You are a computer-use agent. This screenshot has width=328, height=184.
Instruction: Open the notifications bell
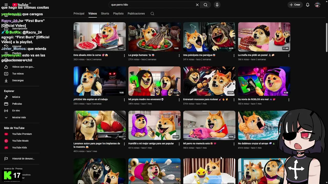[x=308, y=5]
